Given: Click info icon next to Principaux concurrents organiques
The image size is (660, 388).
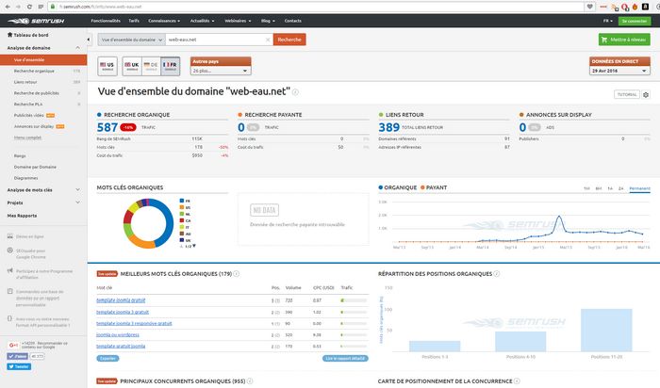Looking at the screenshot, I should tap(250, 380).
